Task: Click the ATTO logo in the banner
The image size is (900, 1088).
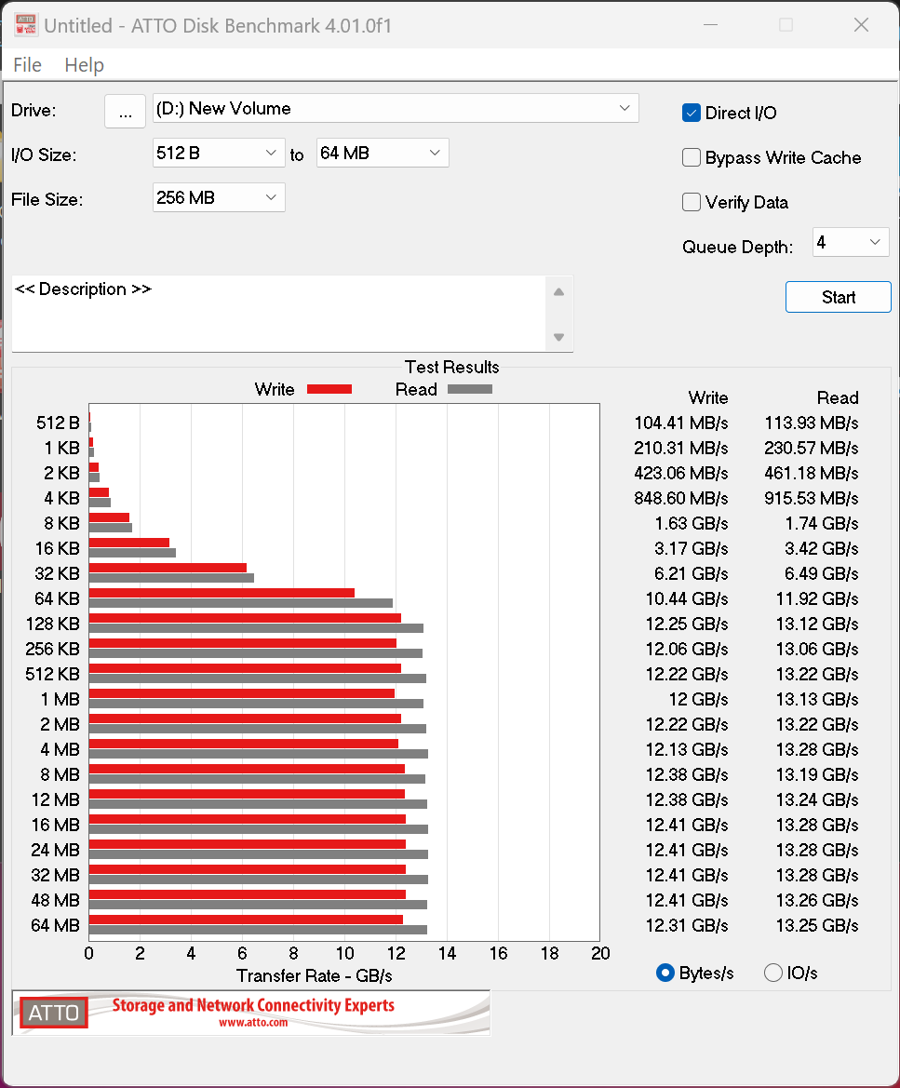Action: tap(54, 1013)
